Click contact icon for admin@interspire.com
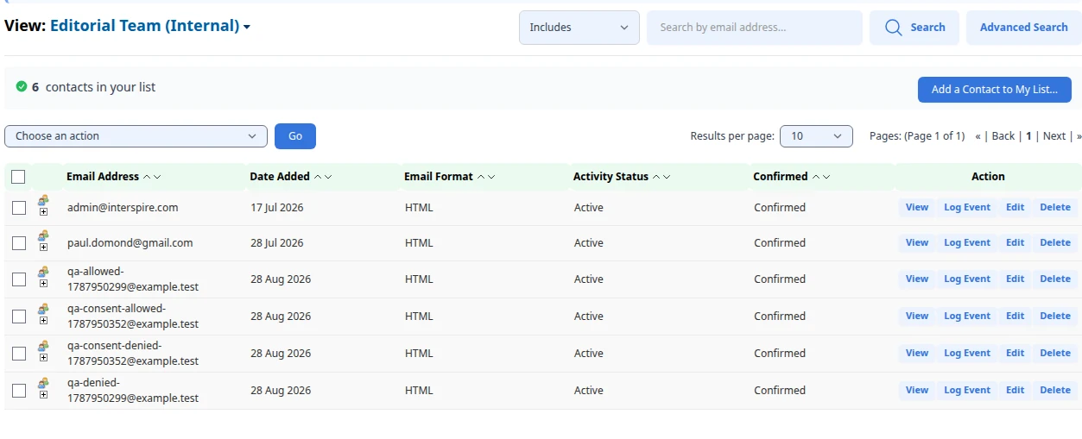Image resolution: width=1082 pixels, height=439 pixels. [43, 200]
